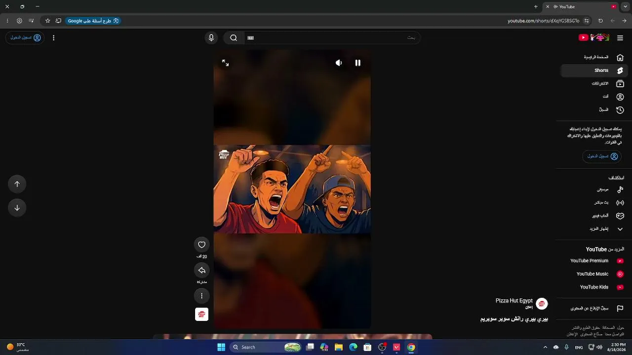This screenshot has height=355, width=632.
Task: Open the site install icon in address bar
Action: (x=58, y=21)
